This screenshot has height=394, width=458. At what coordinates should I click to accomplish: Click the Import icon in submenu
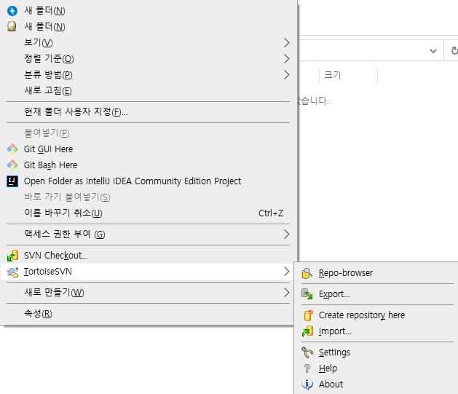coord(307,331)
